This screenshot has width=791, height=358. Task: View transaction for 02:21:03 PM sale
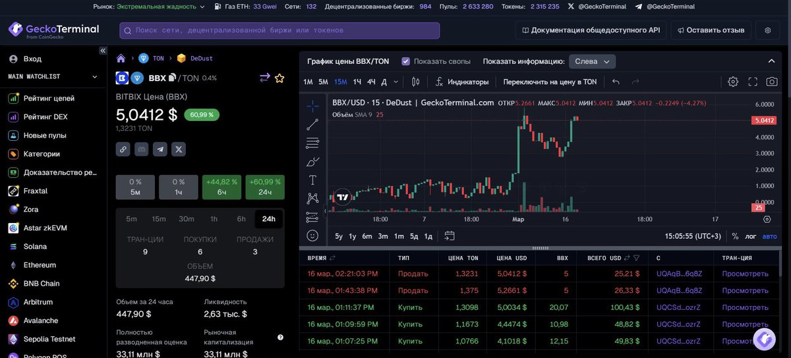tap(745, 274)
